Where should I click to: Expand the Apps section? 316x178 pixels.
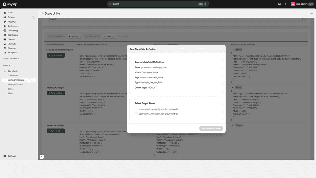coord(6,65)
